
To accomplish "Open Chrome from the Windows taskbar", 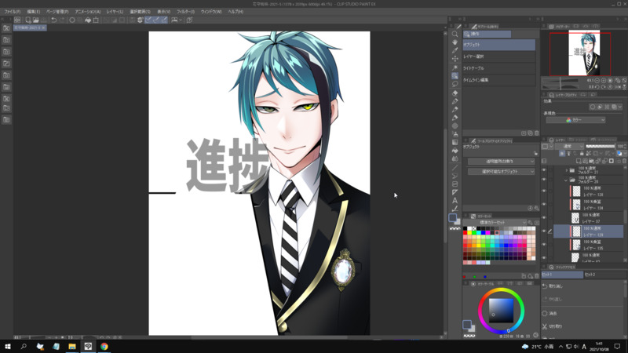I will coord(104,346).
